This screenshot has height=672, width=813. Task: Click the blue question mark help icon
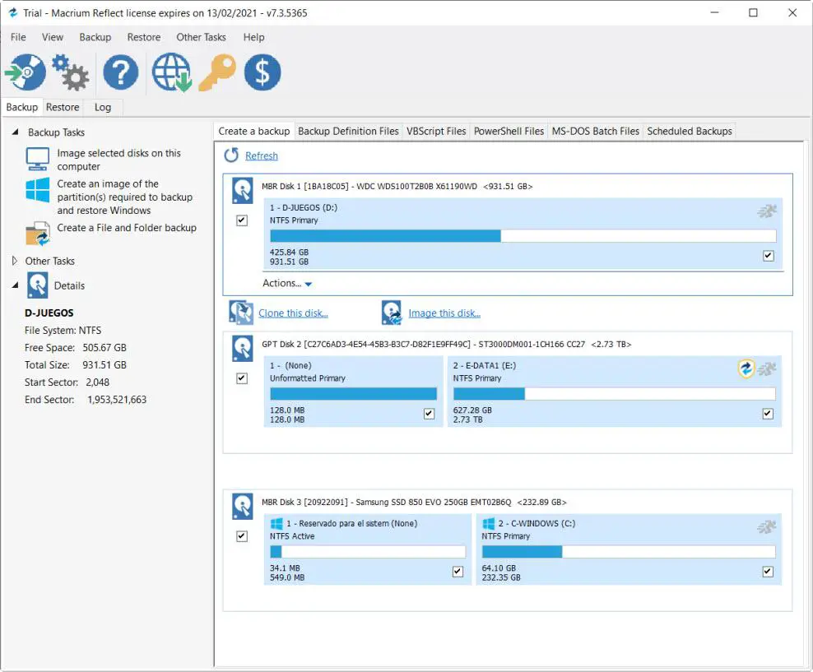pos(120,73)
